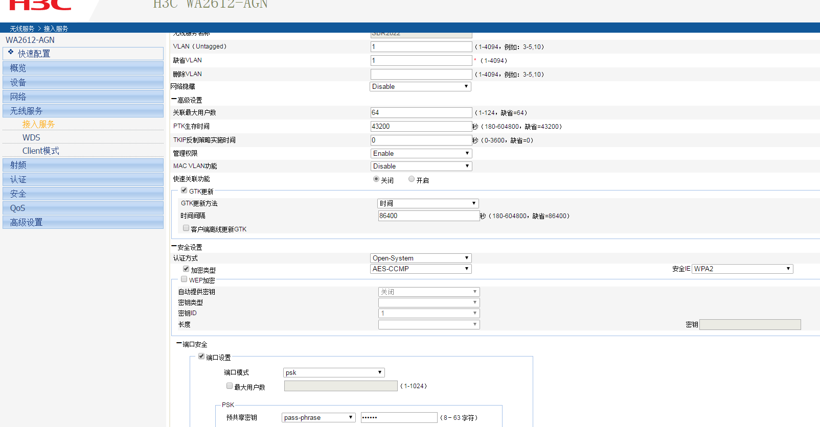
Task: Click the PSK group label
Action: pos(228,405)
